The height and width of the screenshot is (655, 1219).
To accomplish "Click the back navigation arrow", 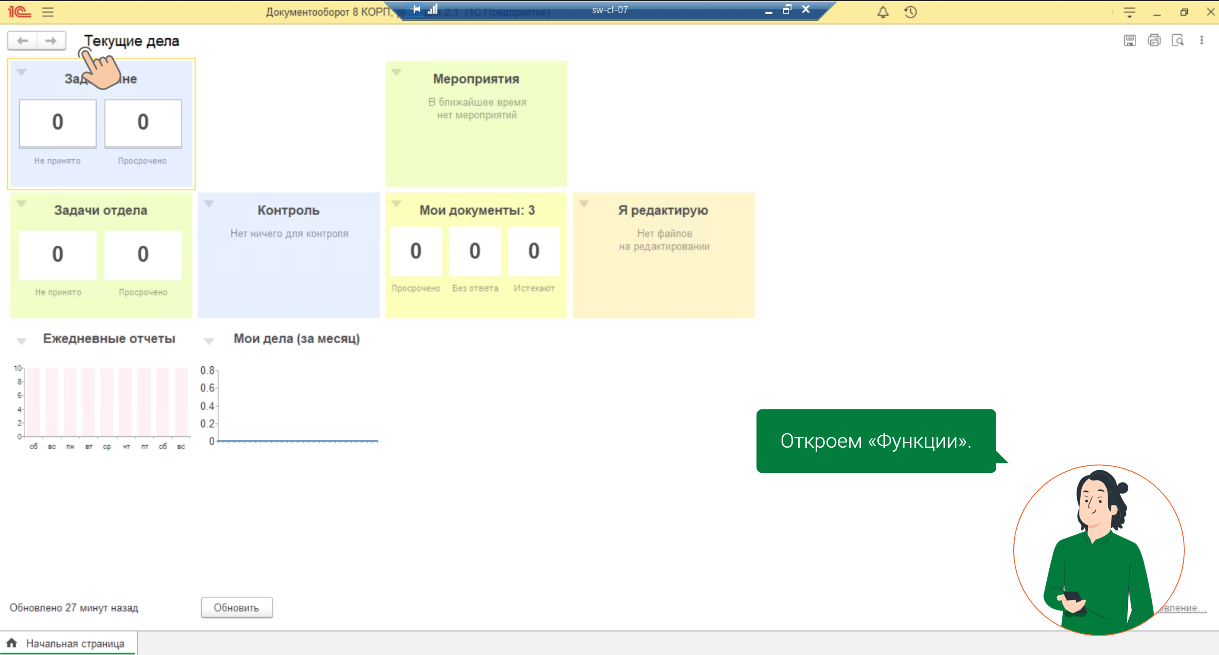I will coord(22,40).
